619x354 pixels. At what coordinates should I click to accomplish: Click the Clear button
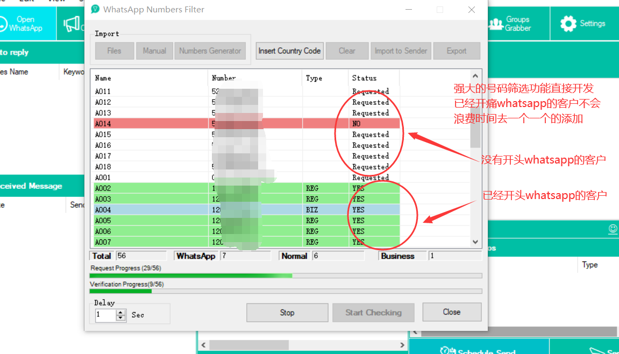[347, 51]
